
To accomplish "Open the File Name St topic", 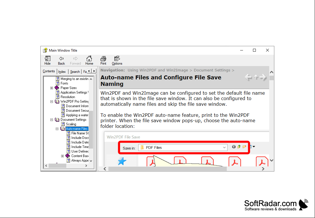I will (80, 133).
